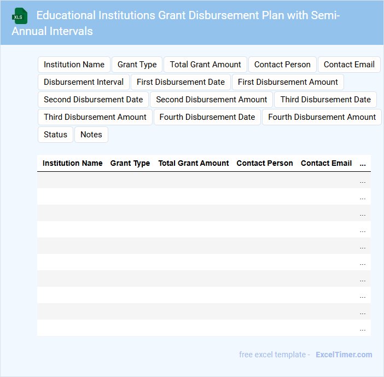Click the Contact Person tag
Viewport: 384px width, 377px height.
point(282,65)
